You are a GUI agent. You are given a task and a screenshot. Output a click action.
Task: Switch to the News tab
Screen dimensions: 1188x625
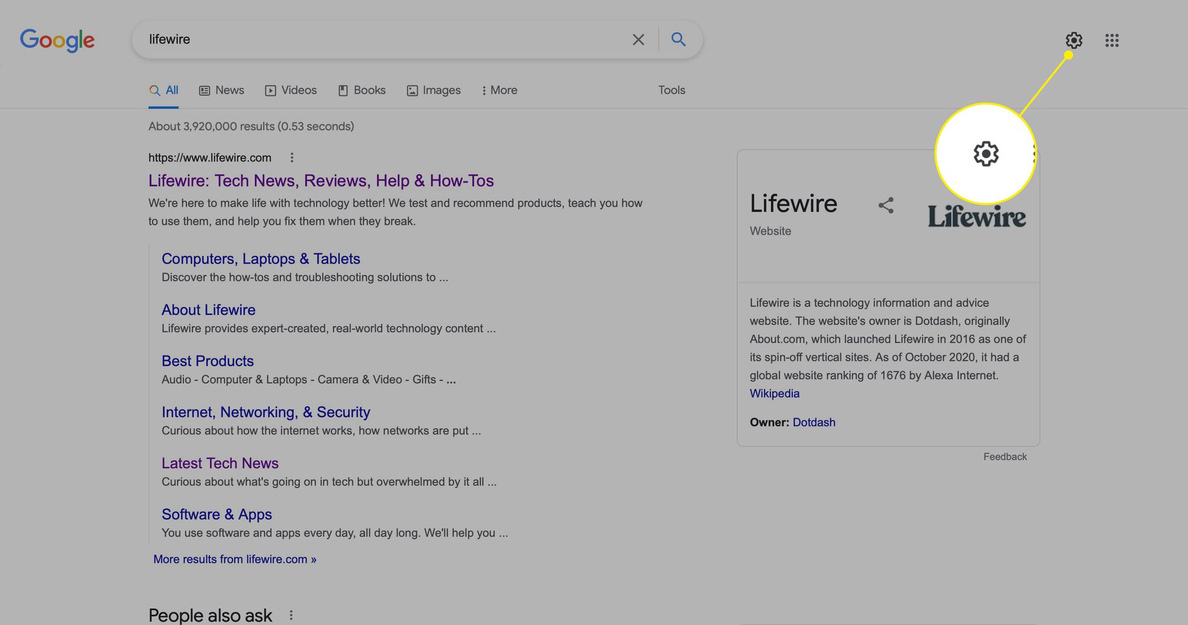pos(222,90)
